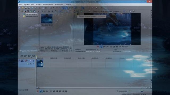Image resolution: width=170 pixels, height=95 pixels.
Task: Click the Paste icon in main toolbar
Action: click(x=46, y=8)
